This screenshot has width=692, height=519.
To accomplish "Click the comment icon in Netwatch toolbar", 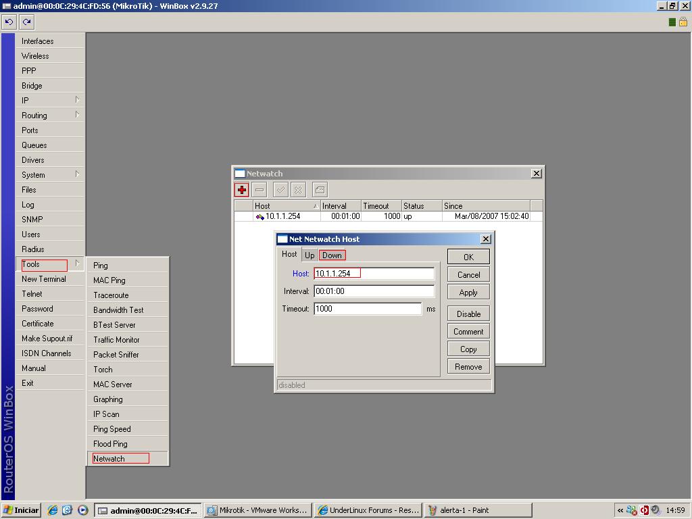I will [320, 190].
